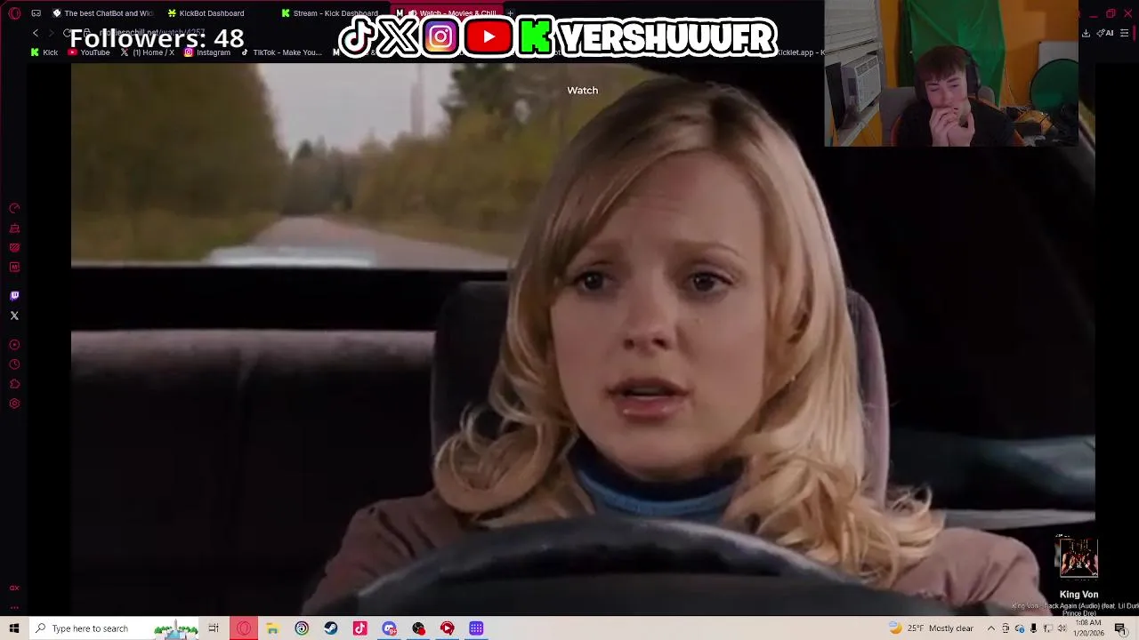Open the Kick bookmark
Image resolution: width=1139 pixels, height=640 pixels.
44,52
